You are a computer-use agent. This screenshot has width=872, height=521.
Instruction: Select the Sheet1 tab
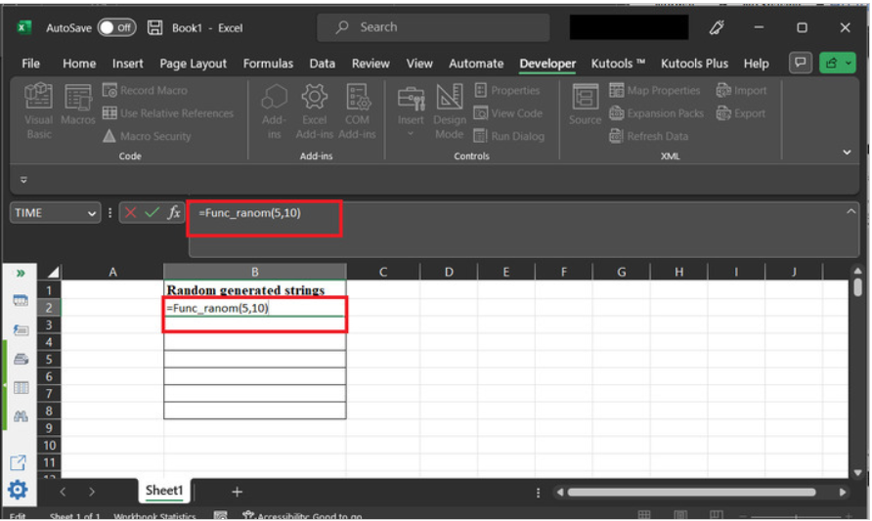[163, 491]
